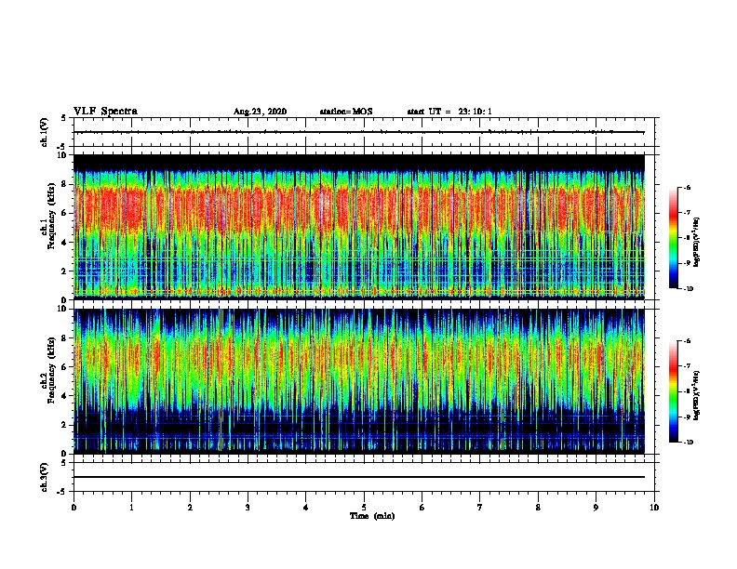Click the time axis tick label "5"

pyautogui.click(x=364, y=508)
